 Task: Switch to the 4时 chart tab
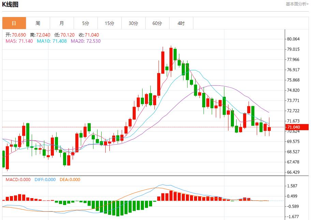pyautogui.click(x=181, y=23)
